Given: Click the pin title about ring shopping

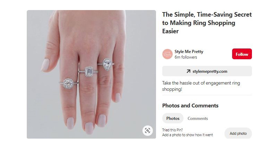Looking at the screenshot, I should pos(207,23).
